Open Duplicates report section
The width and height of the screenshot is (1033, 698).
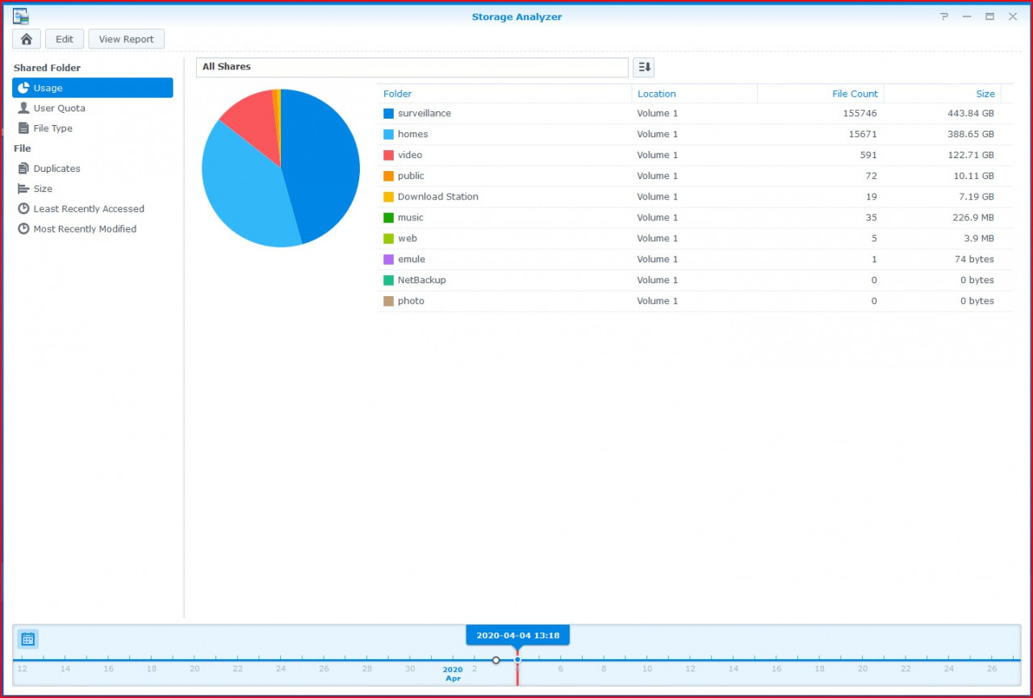tap(93, 169)
